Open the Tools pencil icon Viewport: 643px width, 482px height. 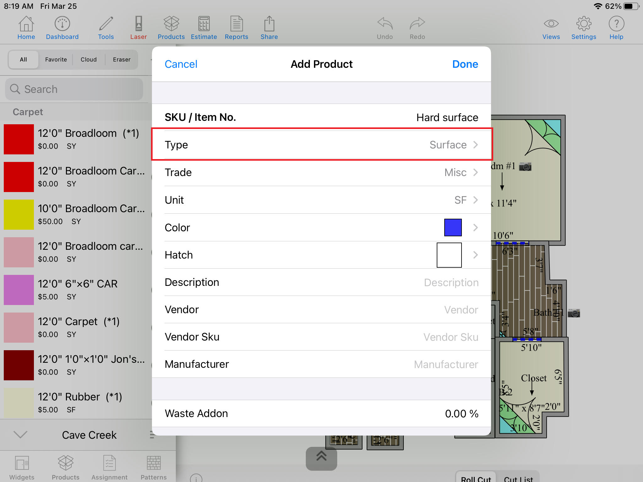pyautogui.click(x=106, y=28)
